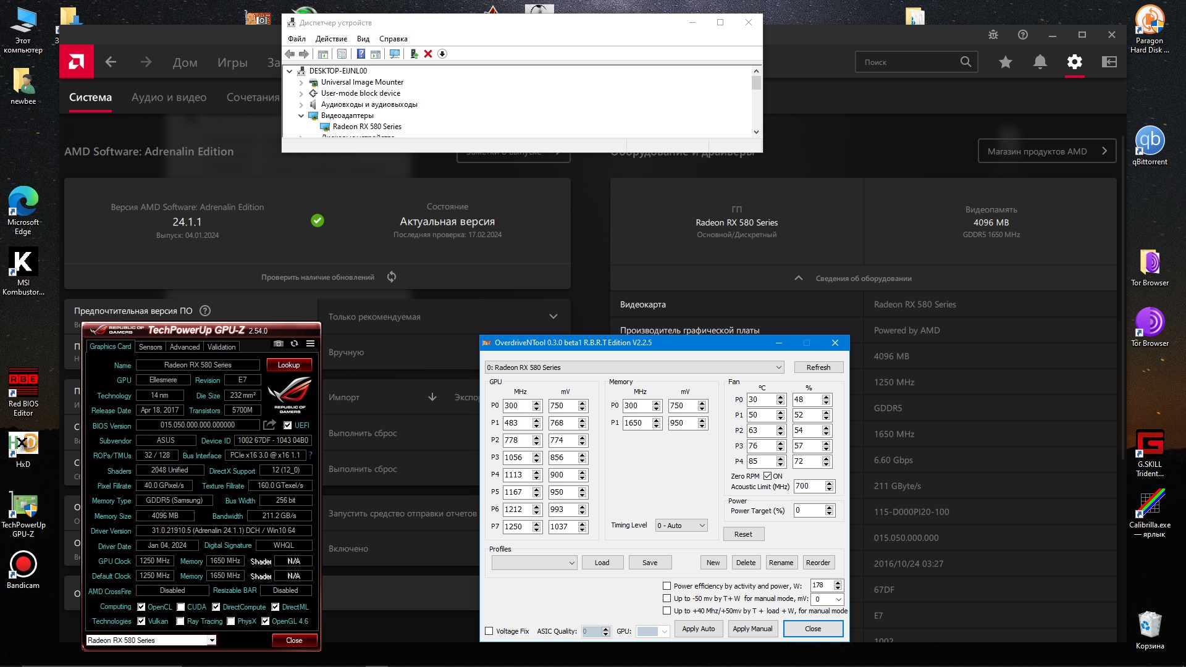Collapse the Видеоадаптеры tree node
The height and width of the screenshot is (667, 1186).
click(301, 115)
